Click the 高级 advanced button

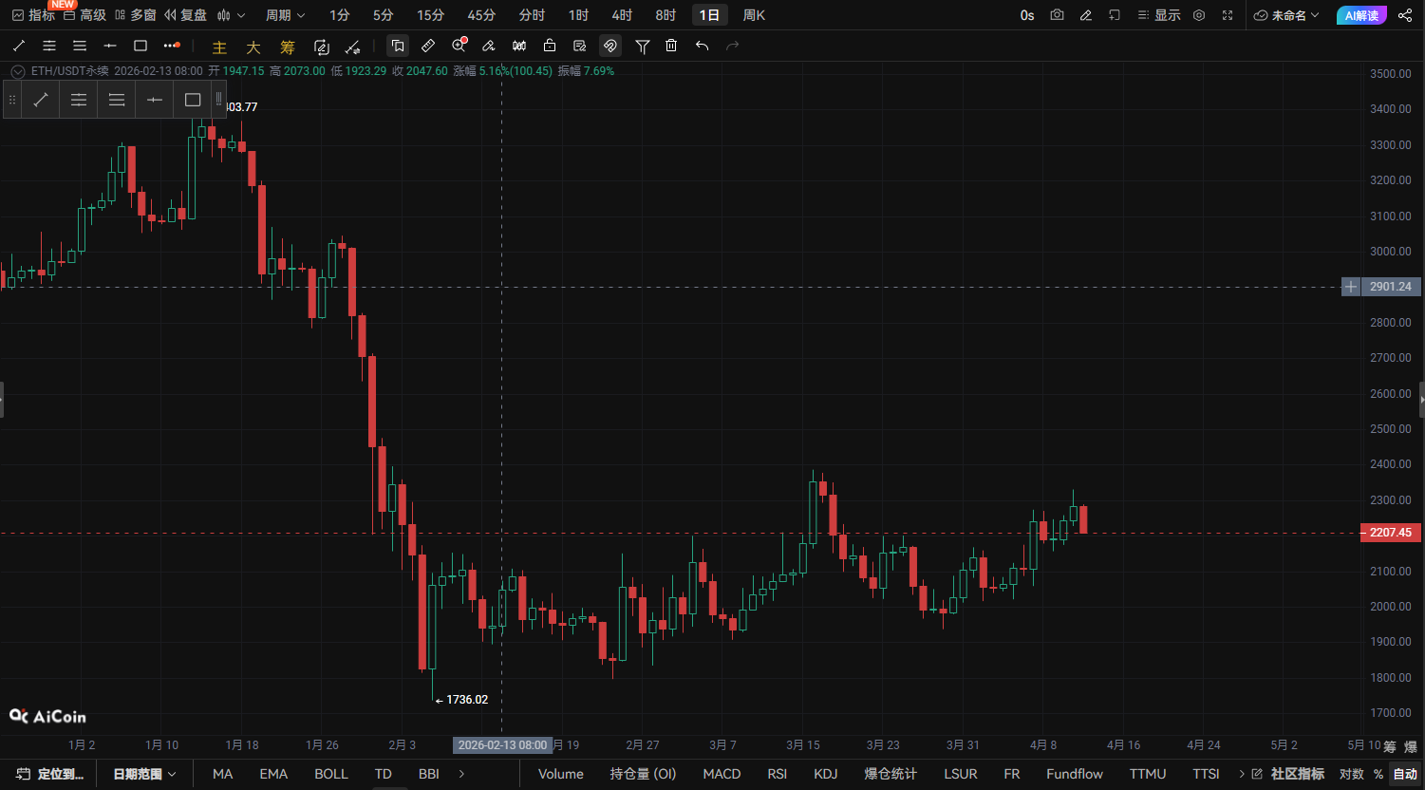pos(84,15)
